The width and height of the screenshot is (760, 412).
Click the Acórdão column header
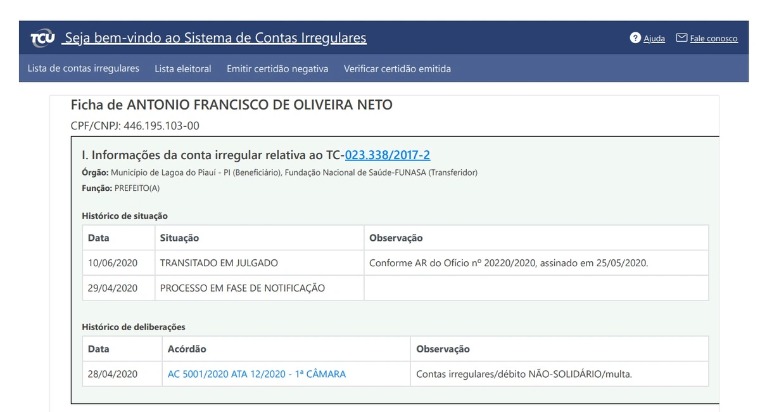click(187, 349)
